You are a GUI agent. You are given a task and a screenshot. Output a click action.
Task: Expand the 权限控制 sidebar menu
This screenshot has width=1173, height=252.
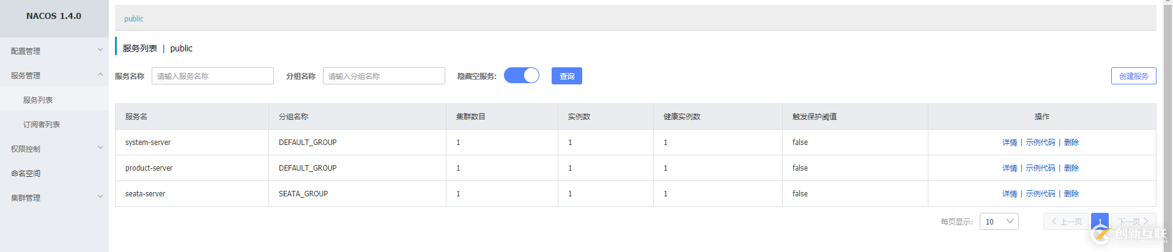pyautogui.click(x=54, y=149)
